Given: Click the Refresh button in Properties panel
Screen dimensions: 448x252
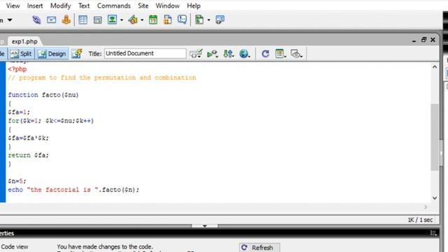Looking at the screenshot, I should pyautogui.click(x=259, y=247).
